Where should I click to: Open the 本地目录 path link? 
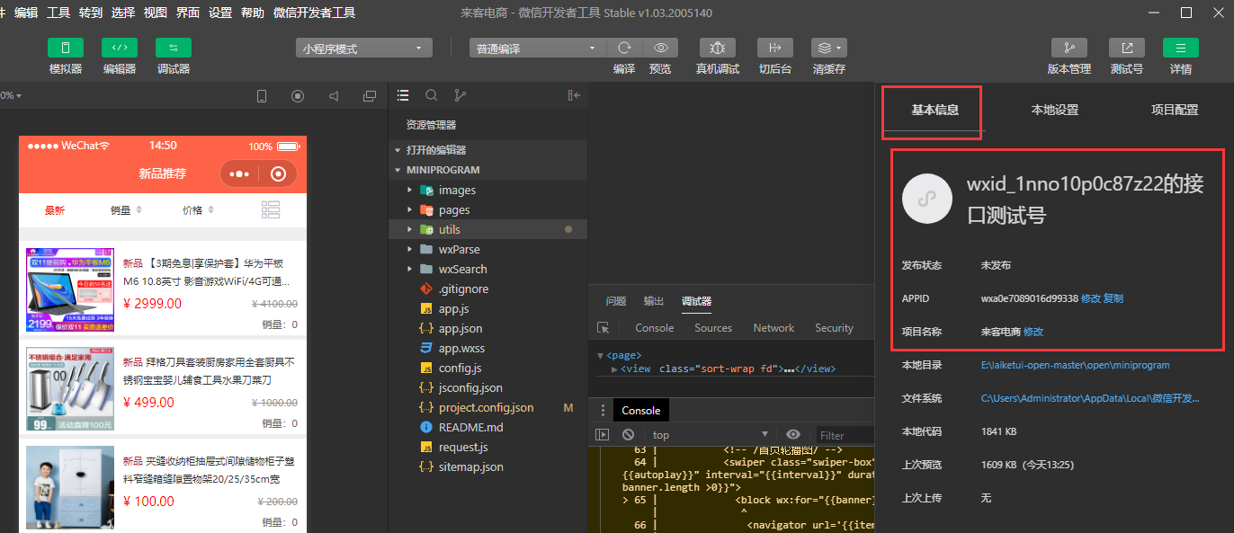(x=1076, y=365)
